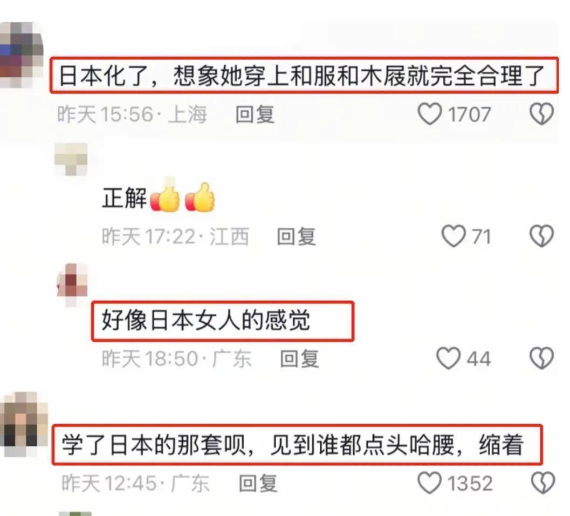
Task: Reply to the 12:45 广东 comment
Action: 258,483
